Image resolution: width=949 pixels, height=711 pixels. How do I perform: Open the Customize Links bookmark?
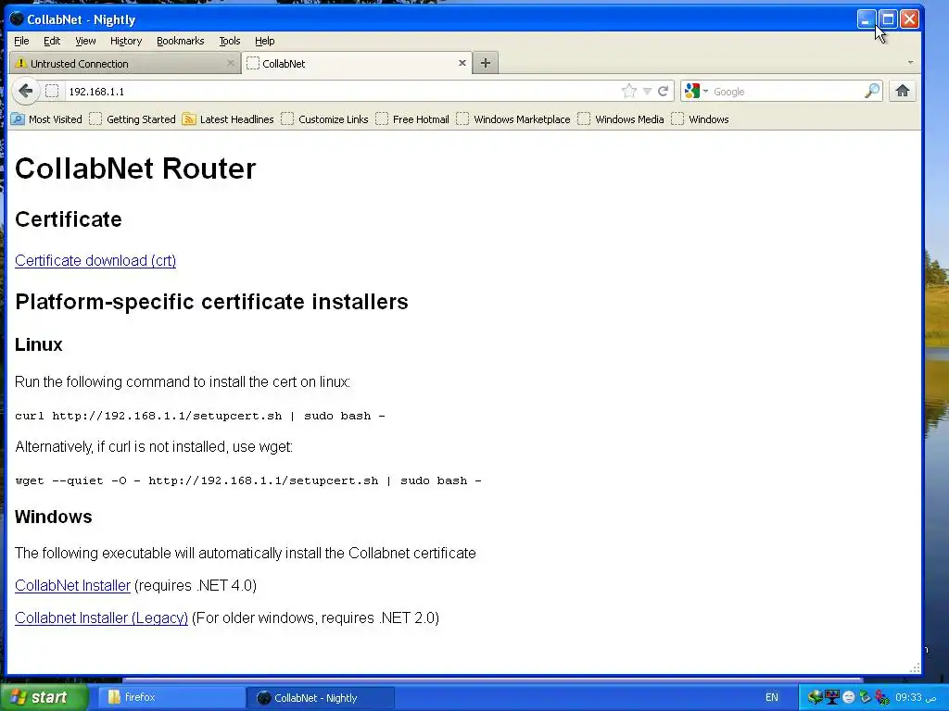point(324,119)
